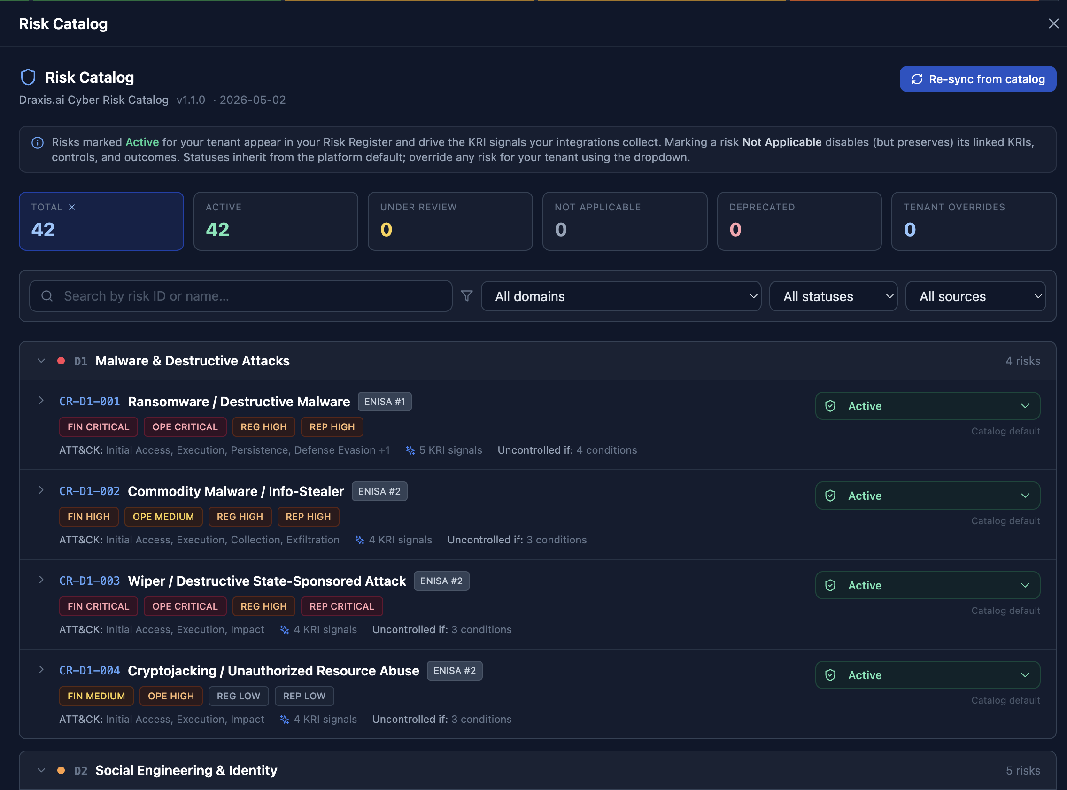Image resolution: width=1067 pixels, height=790 pixels.
Task: Select the UNDER REVIEW stat card
Action: 450,221
